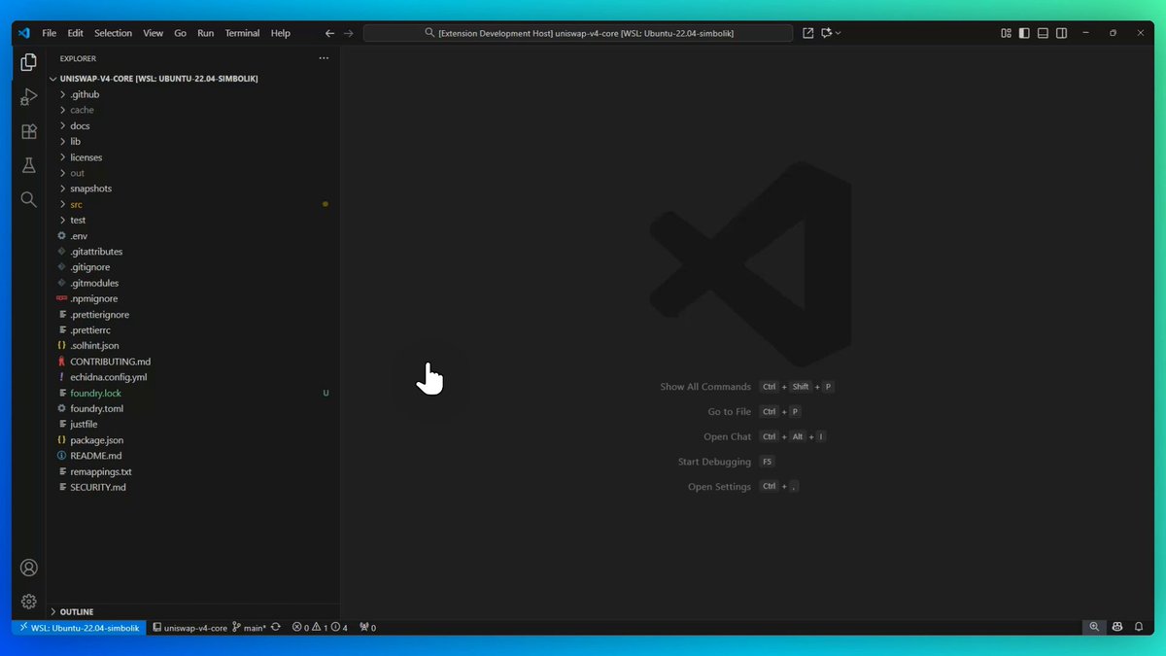1166x656 pixels.
Task: Click the Accounts icon in activity bar
Action: tap(28, 568)
